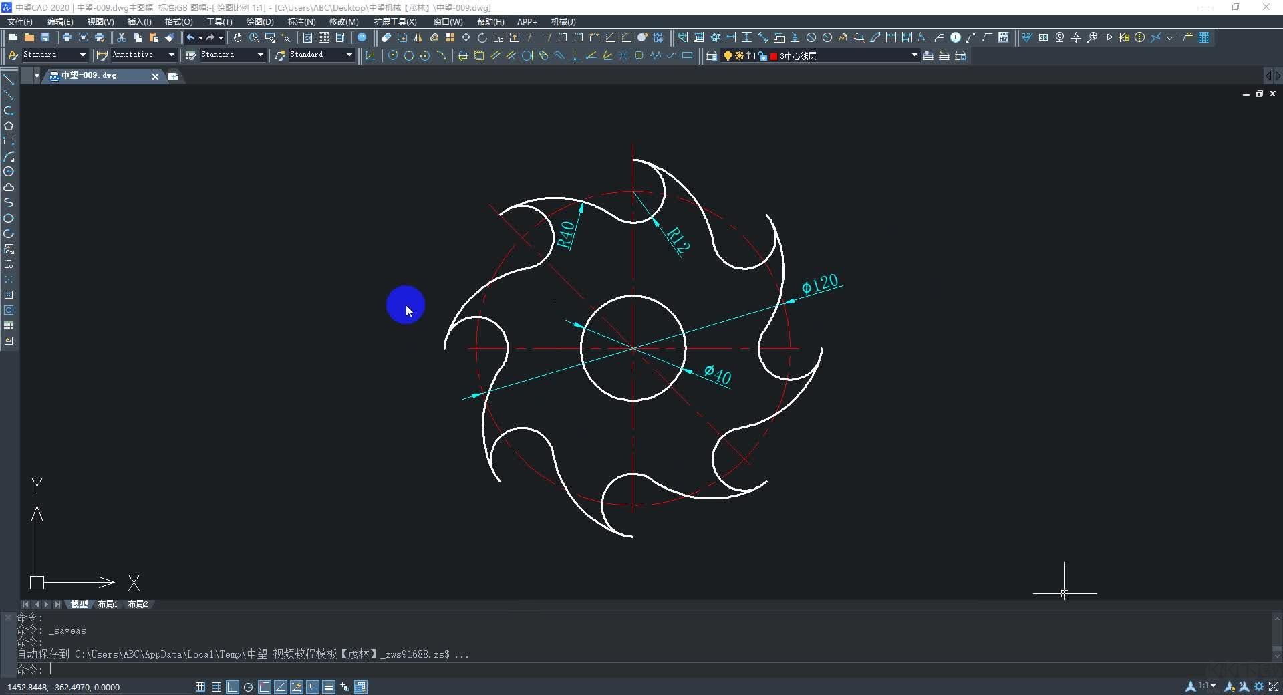Viewport: 1283px width, 695px height.
Task: Switch to the 布局1 layout tab
Action: tap(107, 604)
